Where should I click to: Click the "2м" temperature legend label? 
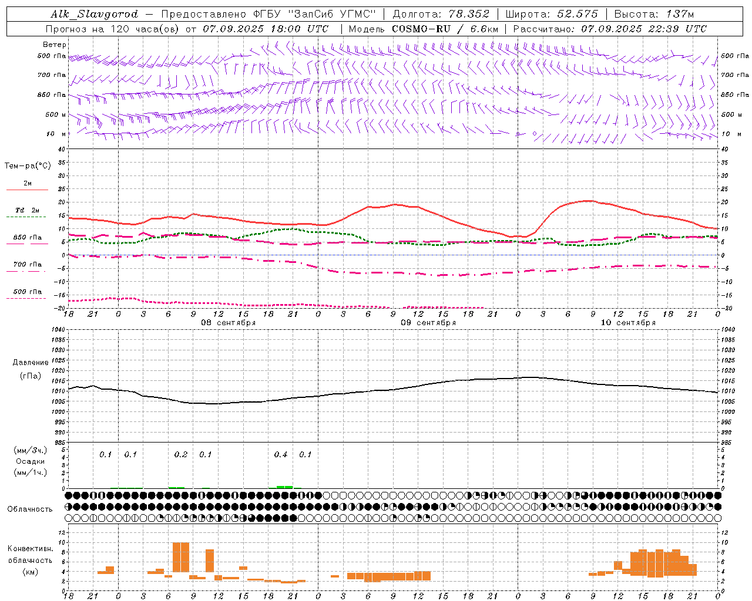pyautogui.click(x=28, y=184)
